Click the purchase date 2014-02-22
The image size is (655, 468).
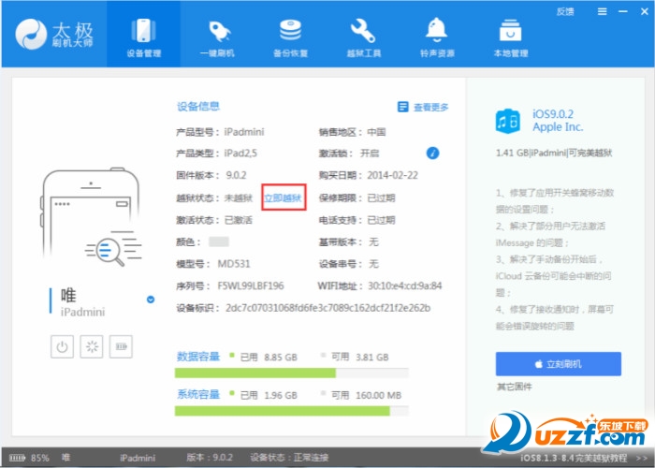click(393, 176)
